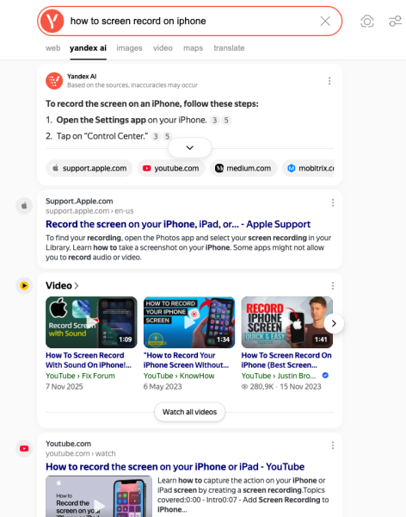The image size is (406, 517).
Task: Play How To Record Your iPhone Screen thumbnail
Action: [x=189, y=322]
